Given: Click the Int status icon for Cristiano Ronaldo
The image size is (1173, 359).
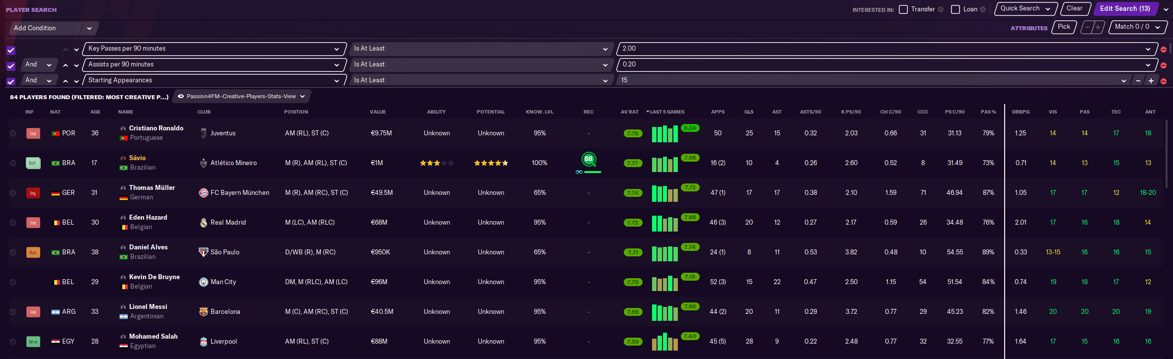Looking at the screenshot, I should [33, 133].
